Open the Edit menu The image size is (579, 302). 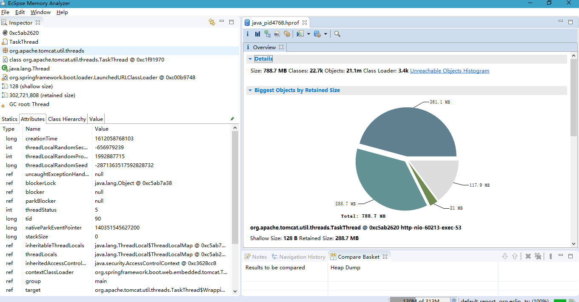click(x=20, y=12)
